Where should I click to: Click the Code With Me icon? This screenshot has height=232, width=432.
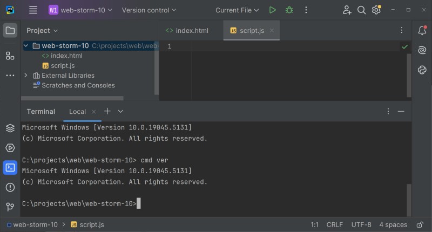coord(347,10)
